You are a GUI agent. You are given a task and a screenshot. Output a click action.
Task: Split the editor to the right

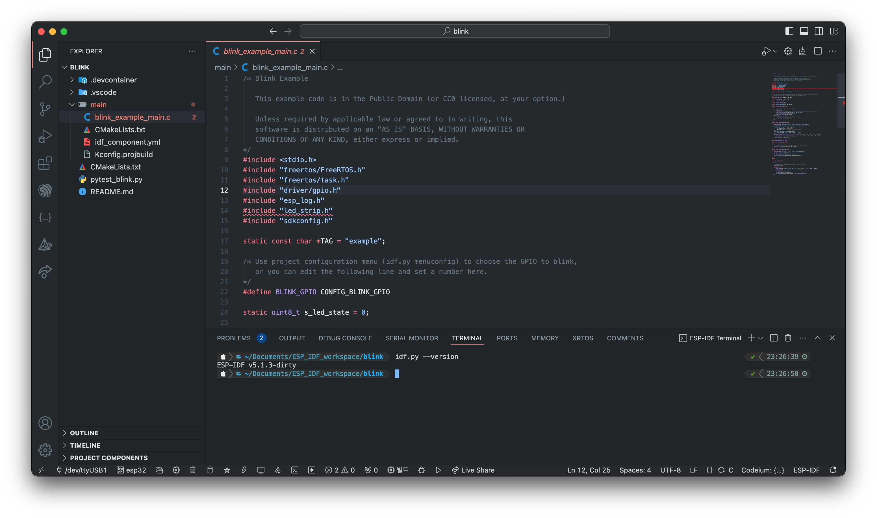pos(818,51)
